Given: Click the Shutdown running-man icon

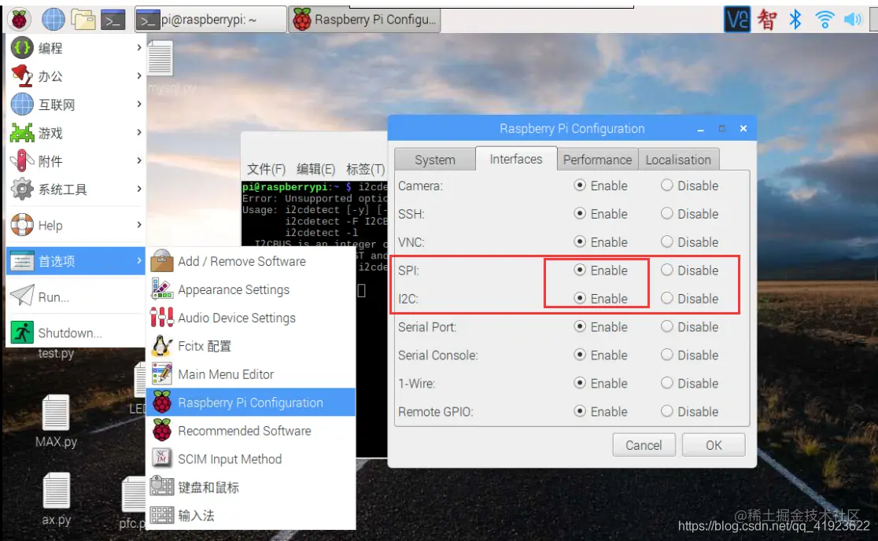Looking at the screenshot, I should tap(22, 333).
